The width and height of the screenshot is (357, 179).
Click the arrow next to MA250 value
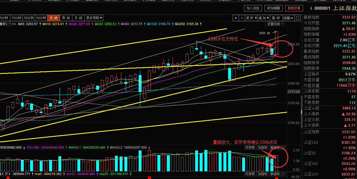coord(201,24)
